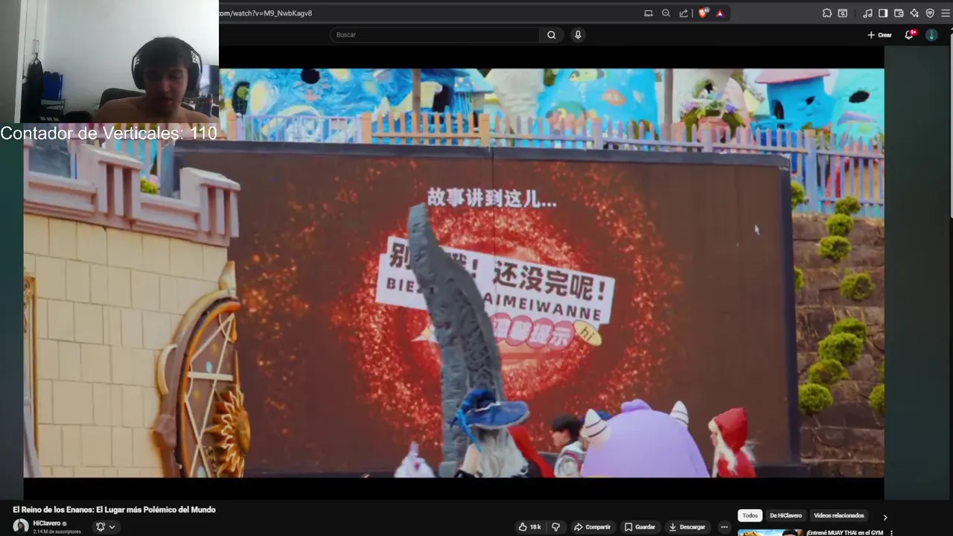
Task: Open the Leo AI sparkle icon
Action: pos(914,13)
